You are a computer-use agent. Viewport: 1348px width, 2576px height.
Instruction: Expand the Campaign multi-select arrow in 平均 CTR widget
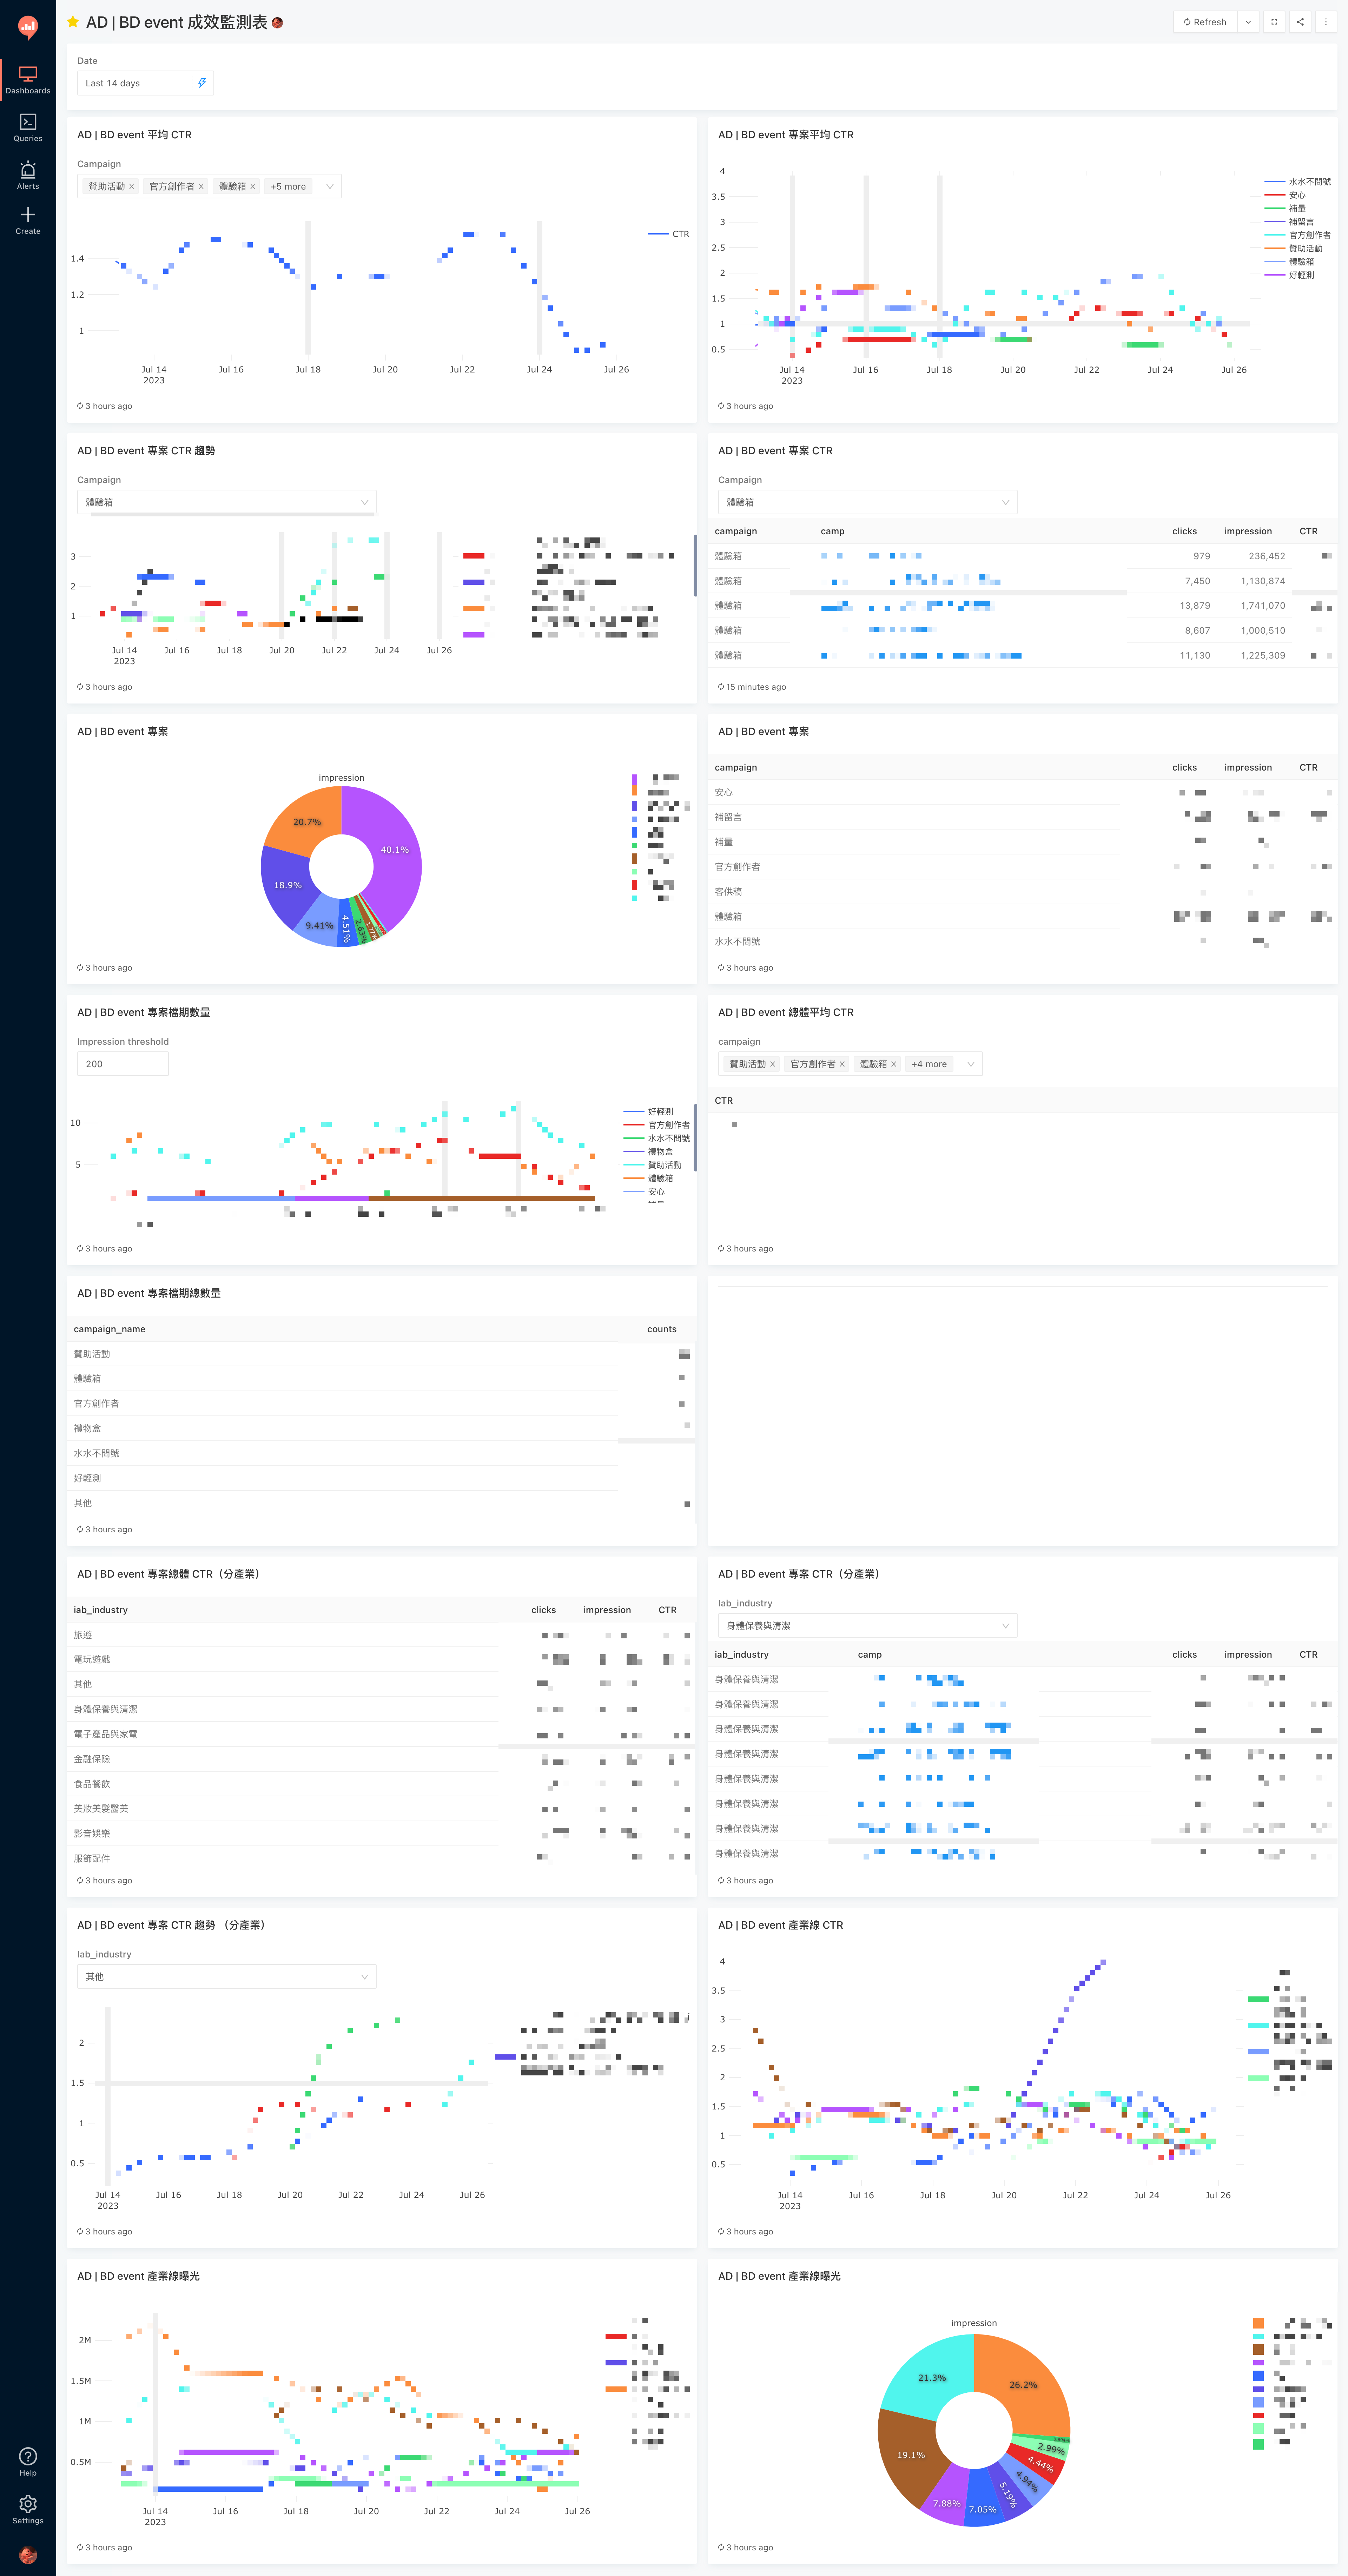click(330, 187)
